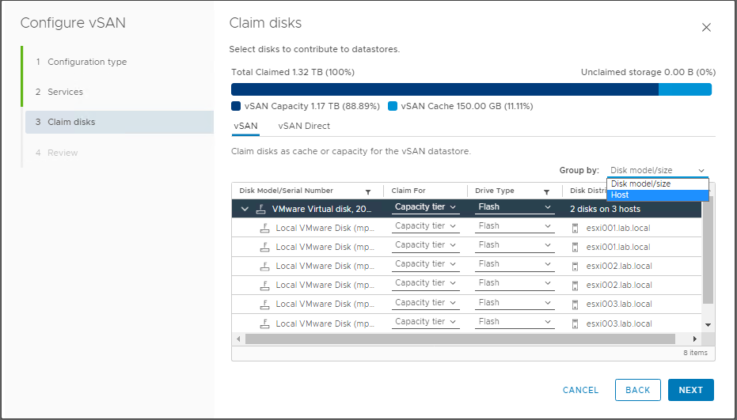Screen dimensions: 737x420
Task: Click the disk icon in second esxi003.lab.local row
Action: [265, 324]
